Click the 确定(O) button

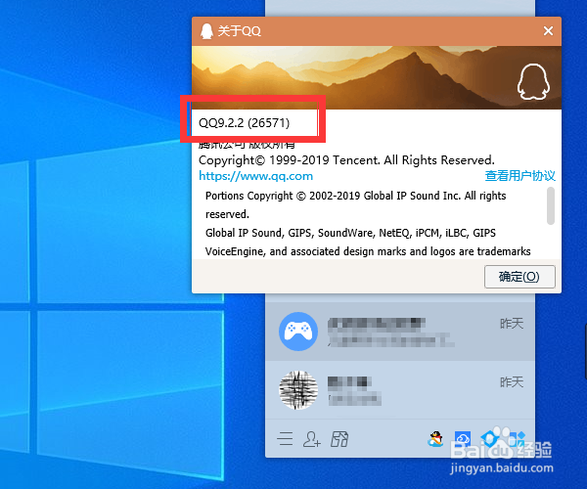click(519, 277)
